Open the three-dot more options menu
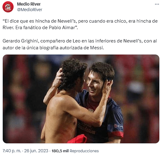 [x=157, y=4]
